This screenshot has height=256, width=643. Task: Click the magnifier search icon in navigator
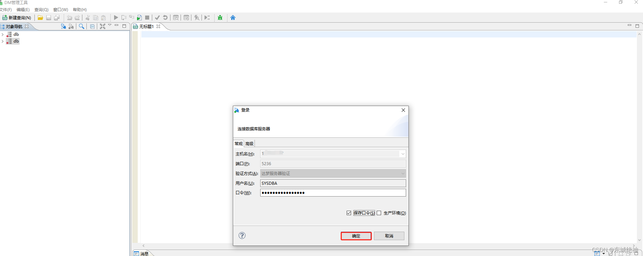point(81,26)
